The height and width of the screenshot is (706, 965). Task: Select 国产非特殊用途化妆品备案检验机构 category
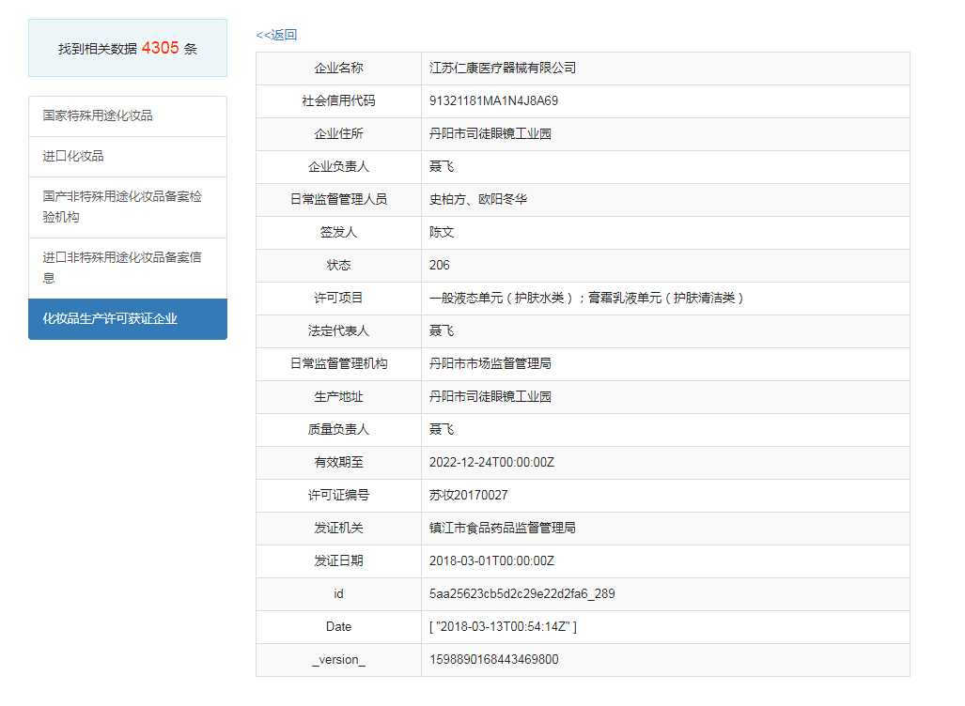point(128,207)
